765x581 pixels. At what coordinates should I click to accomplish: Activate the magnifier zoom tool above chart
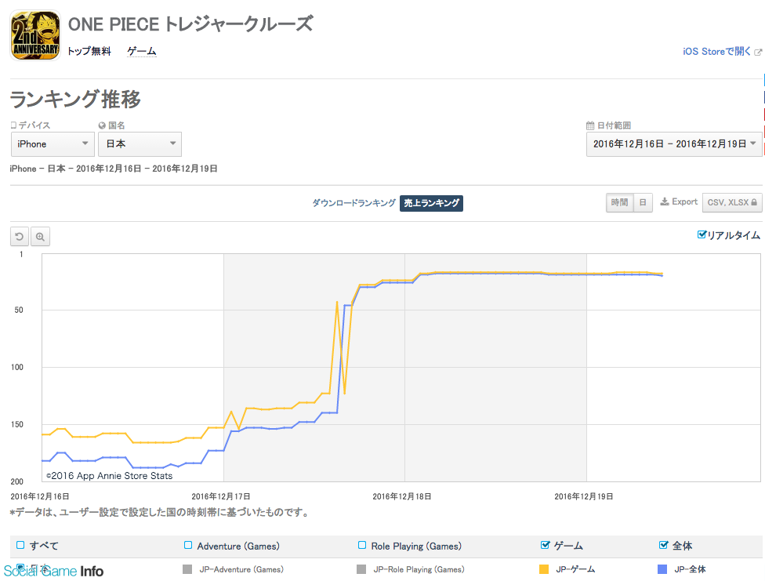coord(40,237)
